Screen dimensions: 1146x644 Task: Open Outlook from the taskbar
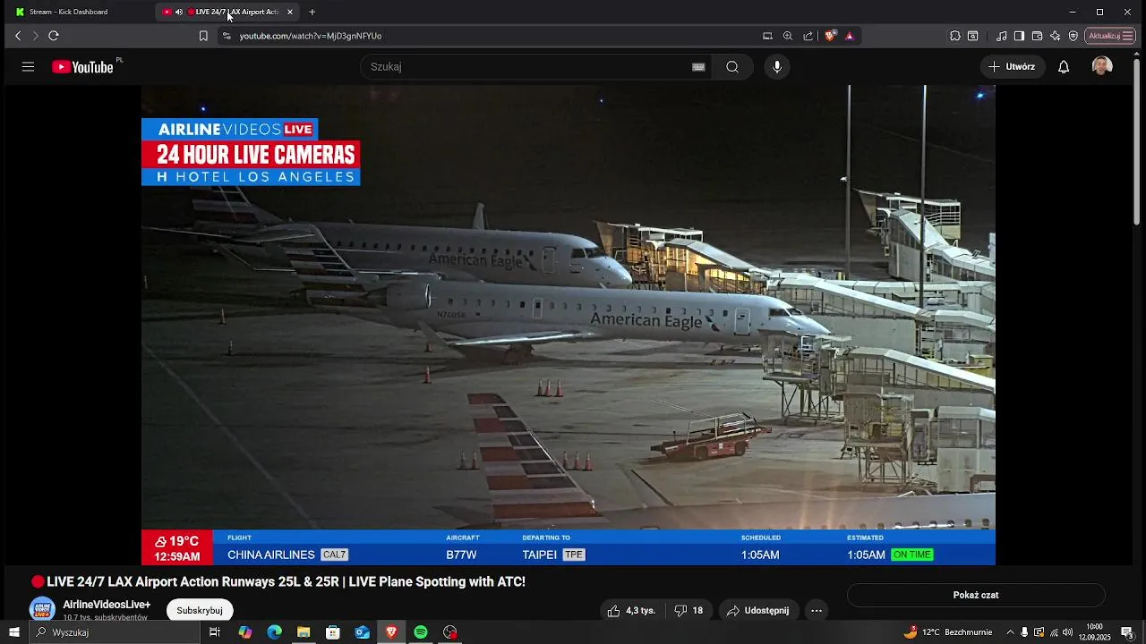coord(363,632)
